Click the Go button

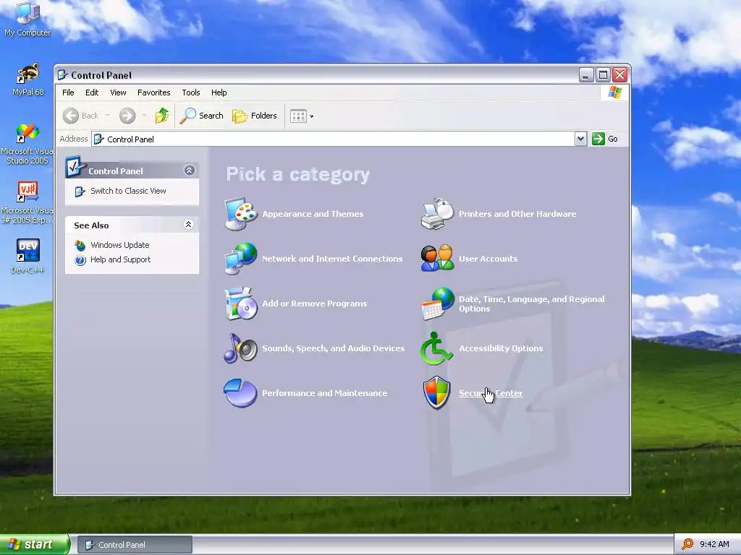click(x=605, y=139)
